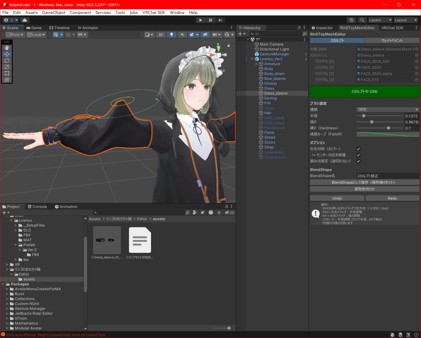The width and height of the screenshot is (421, 338).
Task: Switch to the ウェイトペイント tab
Action: 392,41
